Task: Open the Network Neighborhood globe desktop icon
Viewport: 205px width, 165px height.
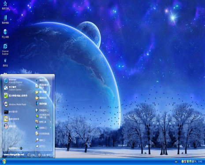Action: click(x=5, y=33)
